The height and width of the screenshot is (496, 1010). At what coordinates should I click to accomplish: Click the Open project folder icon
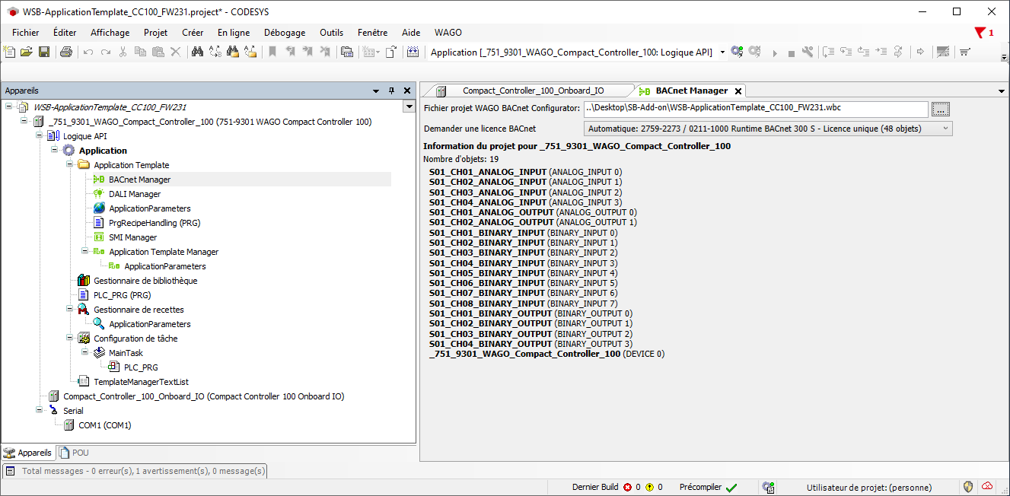27,52
